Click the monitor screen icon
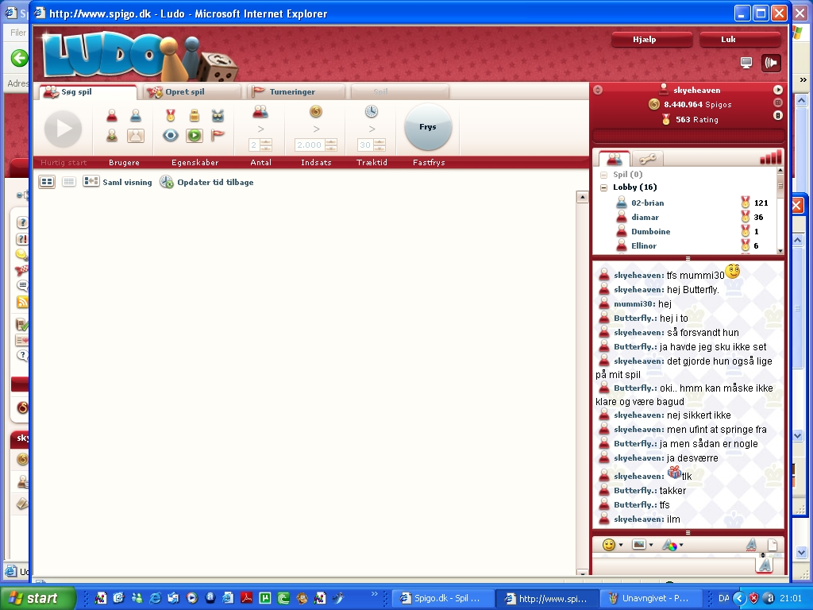This screenshot has height=610, width=813. (x=746, y=64)
